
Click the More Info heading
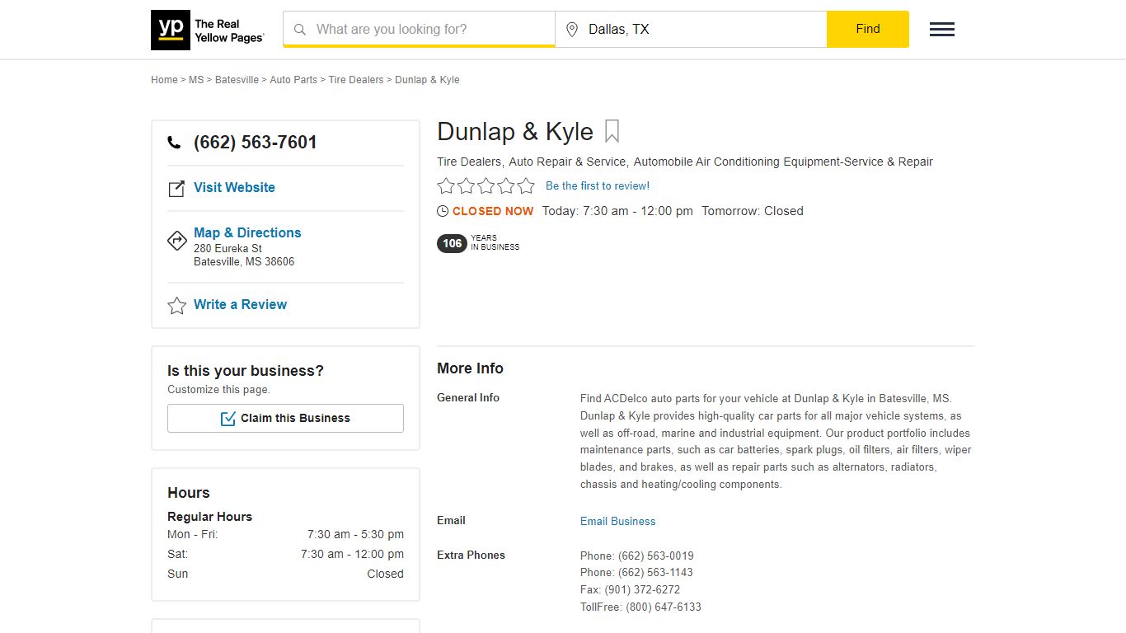tap(470, 368)
